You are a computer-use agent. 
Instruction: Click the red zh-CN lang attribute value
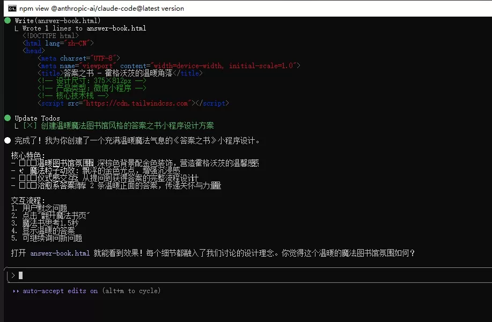click(x=77, y=43)
